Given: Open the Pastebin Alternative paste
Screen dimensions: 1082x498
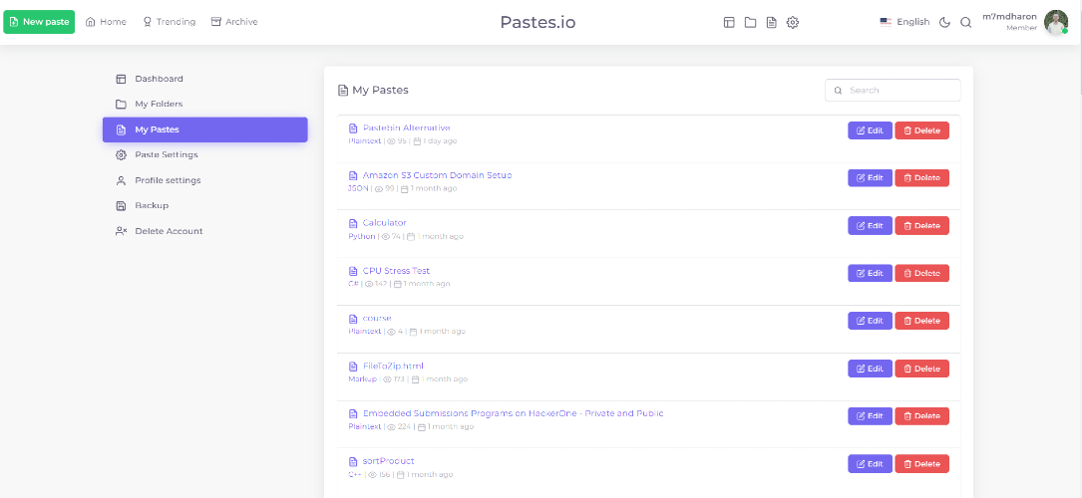Looking at the screenshot, I should coord(407,128).
